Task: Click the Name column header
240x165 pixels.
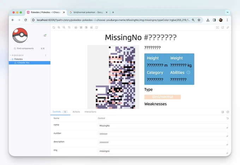Action: point(56,118)
